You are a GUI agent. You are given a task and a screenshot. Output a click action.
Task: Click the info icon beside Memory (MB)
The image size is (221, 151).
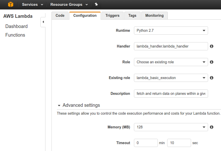tap(212, 127)
